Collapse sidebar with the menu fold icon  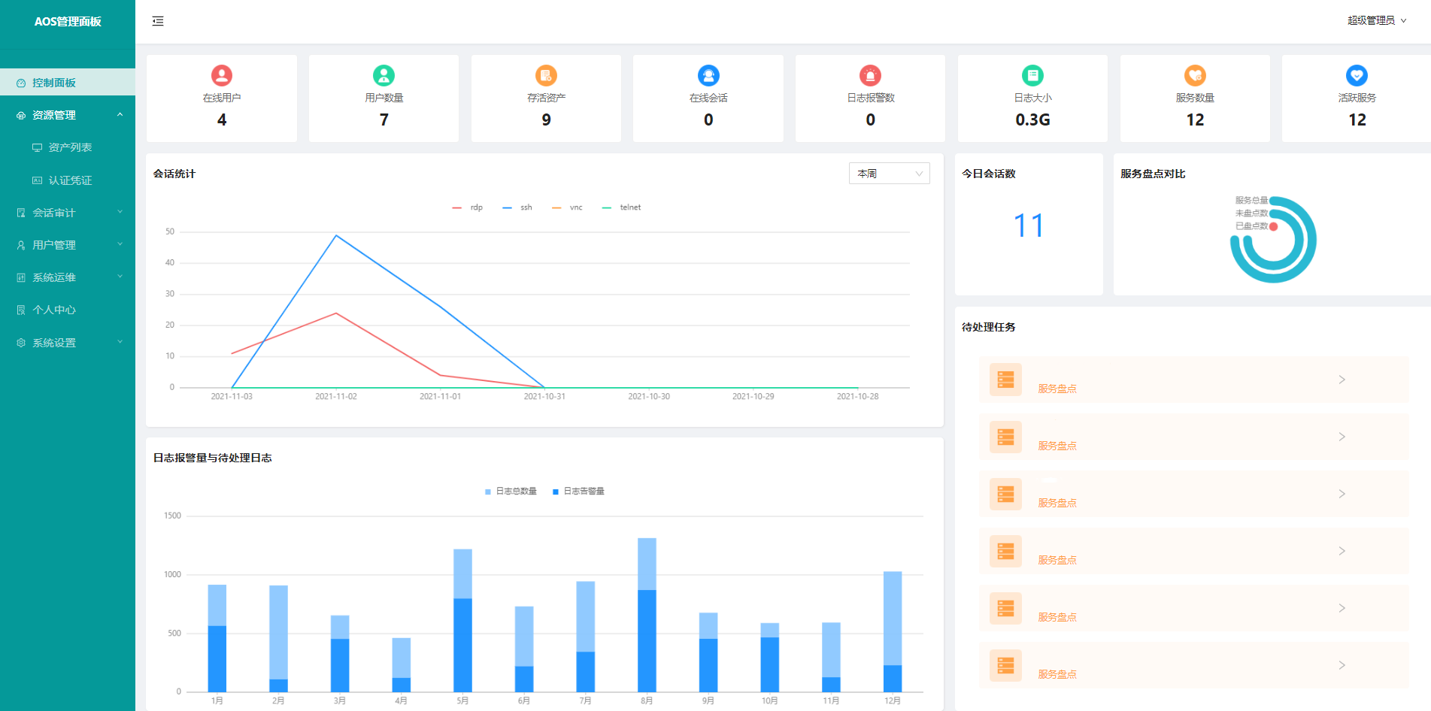pyautogui.click(x=158, y=21)
